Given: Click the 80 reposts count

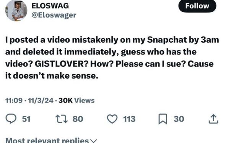Looking at the screenshot, I should 78,119.
